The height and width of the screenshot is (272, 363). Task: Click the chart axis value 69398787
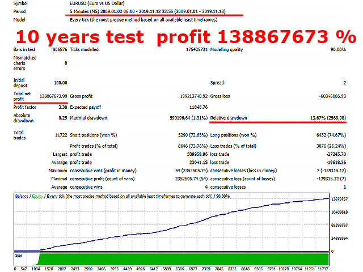[x=339, y=226]
